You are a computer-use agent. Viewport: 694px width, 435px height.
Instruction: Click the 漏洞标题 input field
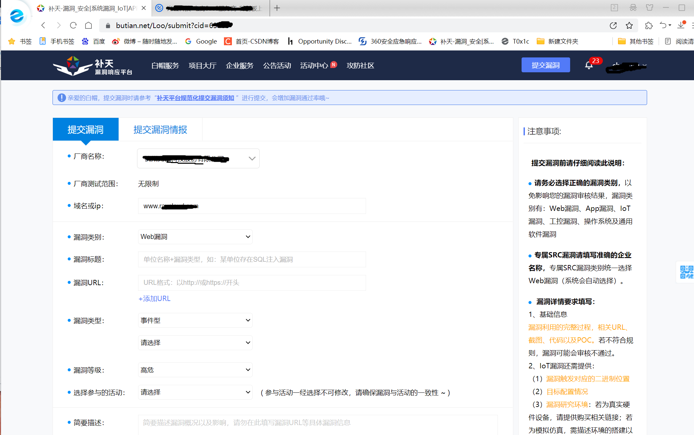(x=252, y=259)
